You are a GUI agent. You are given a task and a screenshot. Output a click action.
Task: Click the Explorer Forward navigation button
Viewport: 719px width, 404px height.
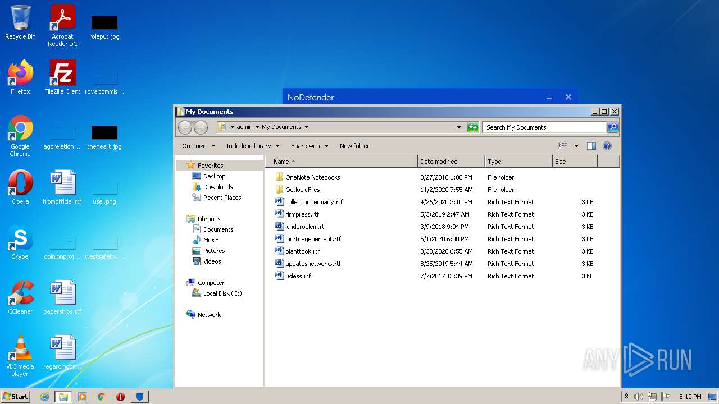(x=201, y=127)
